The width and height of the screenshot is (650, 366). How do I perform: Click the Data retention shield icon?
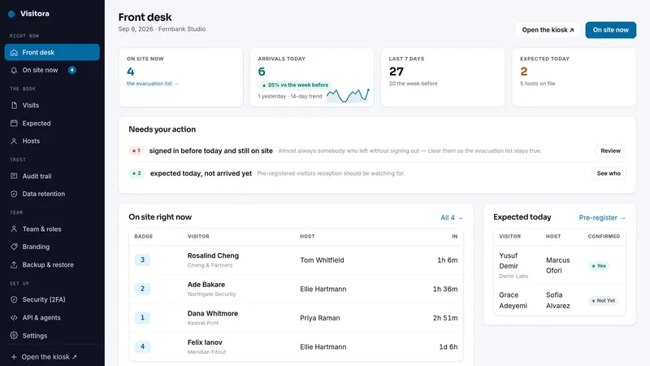coord(14,194)
